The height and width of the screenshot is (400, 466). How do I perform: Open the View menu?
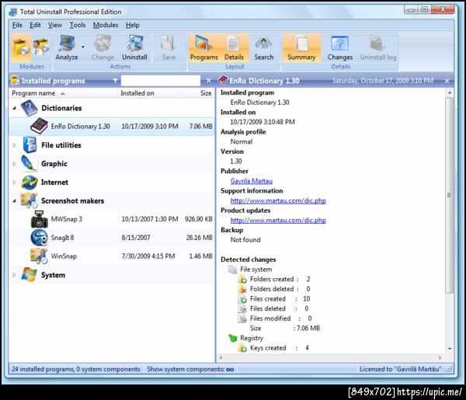coord(55,26)
